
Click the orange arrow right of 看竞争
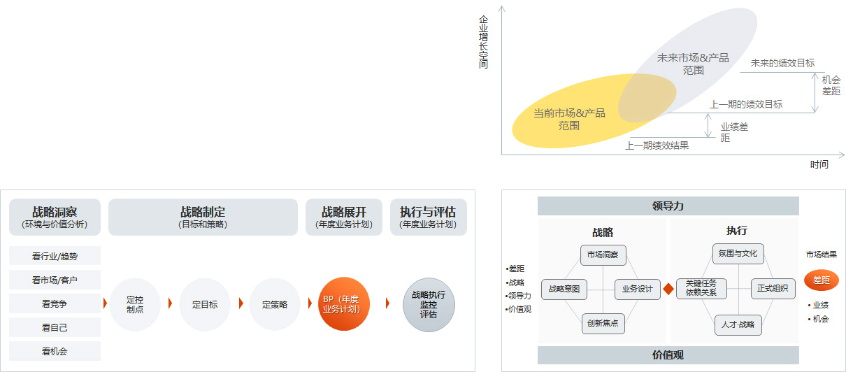coord(105,303)
